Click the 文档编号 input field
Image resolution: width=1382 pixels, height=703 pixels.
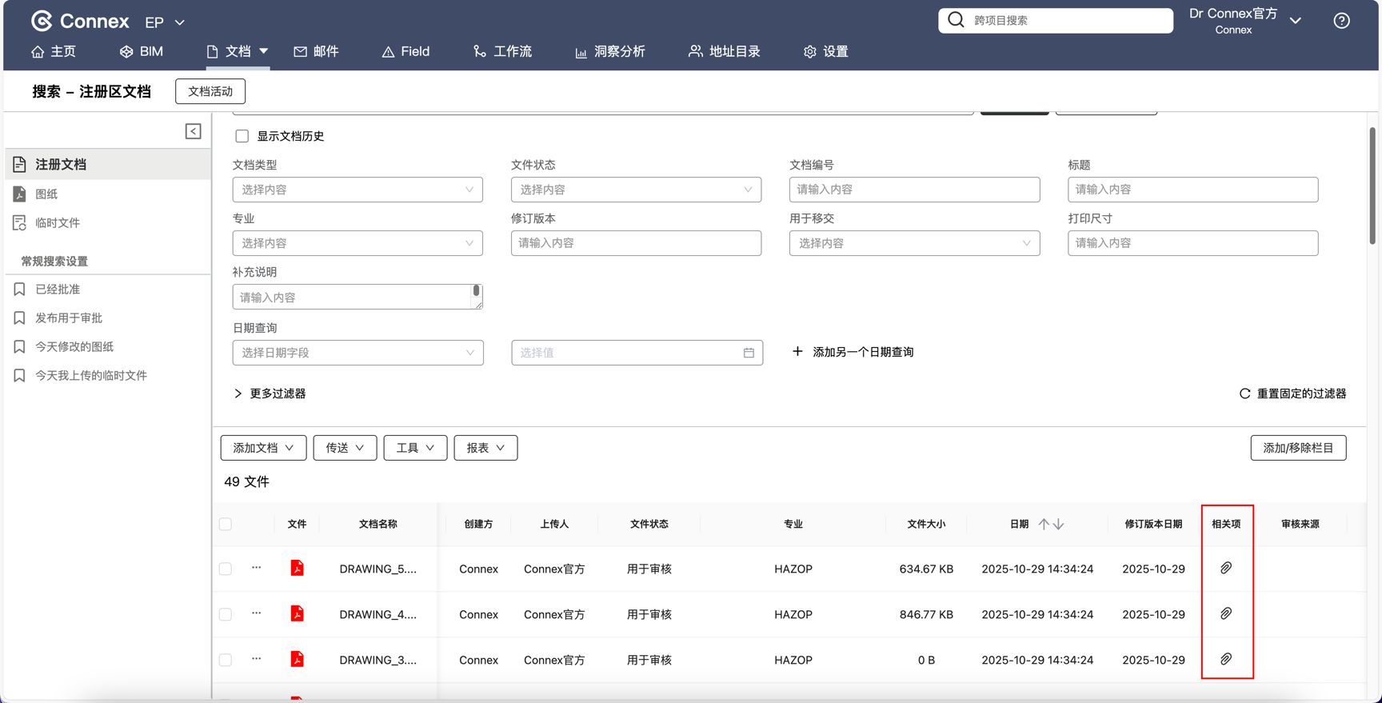coord(914,190)
